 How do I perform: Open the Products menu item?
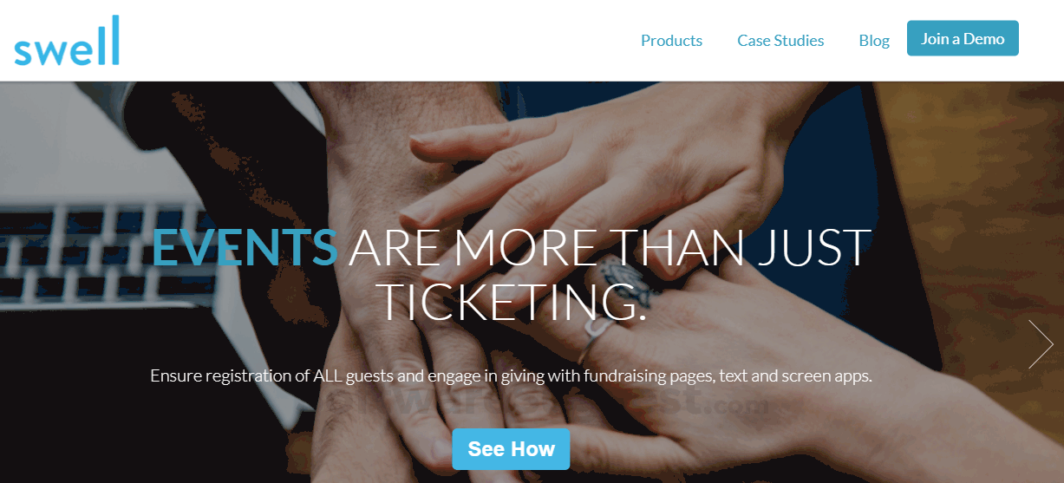click(671, 41)
